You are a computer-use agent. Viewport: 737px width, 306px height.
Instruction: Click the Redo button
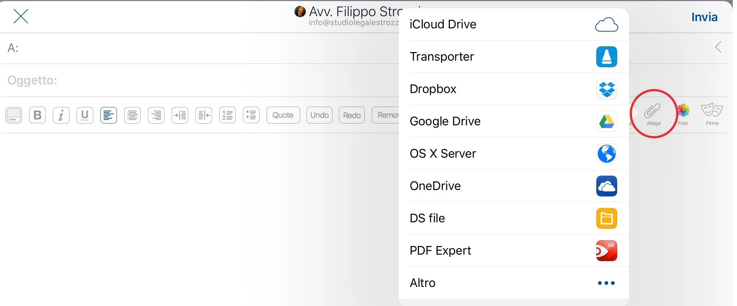tap(352, 115)
